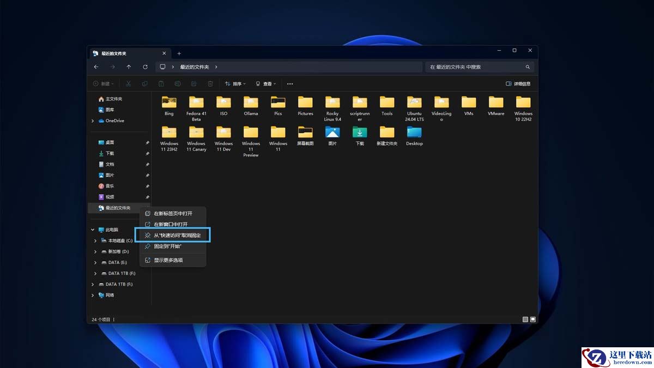Select the Windows 11 Canary folder
Image resolution: width=654 pixels, height=368 pixels.
[x=196, y=138]
